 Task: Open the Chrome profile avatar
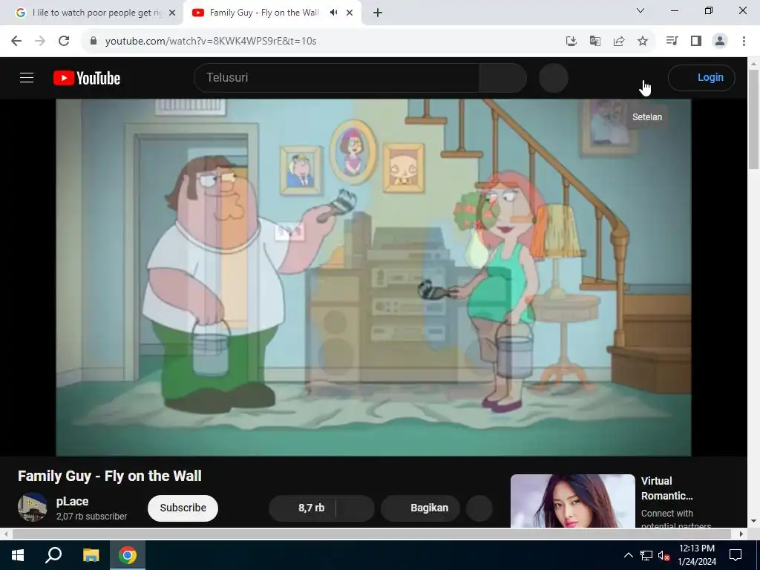[x=720, y=41]
